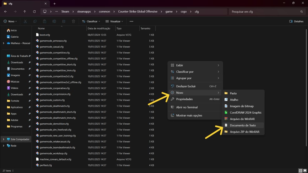The height and width of the screenshot is (173, 308).
Task: Click the search magnifier icon
Action: (301, 12)
